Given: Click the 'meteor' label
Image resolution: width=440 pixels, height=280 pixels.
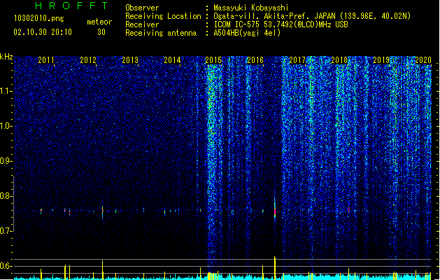Looking at the screenshot, I should click(x=99, y=22).
